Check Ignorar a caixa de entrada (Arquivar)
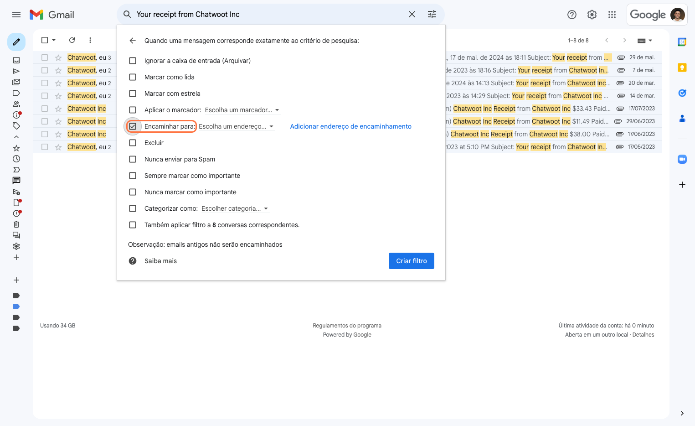Screen dimensions: 695x426 coord(133,61)
